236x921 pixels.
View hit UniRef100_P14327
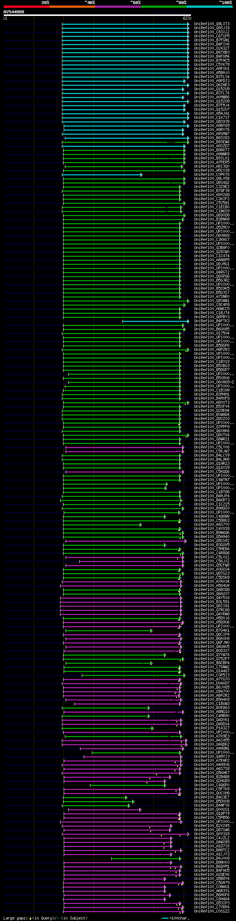click(212, 728)
